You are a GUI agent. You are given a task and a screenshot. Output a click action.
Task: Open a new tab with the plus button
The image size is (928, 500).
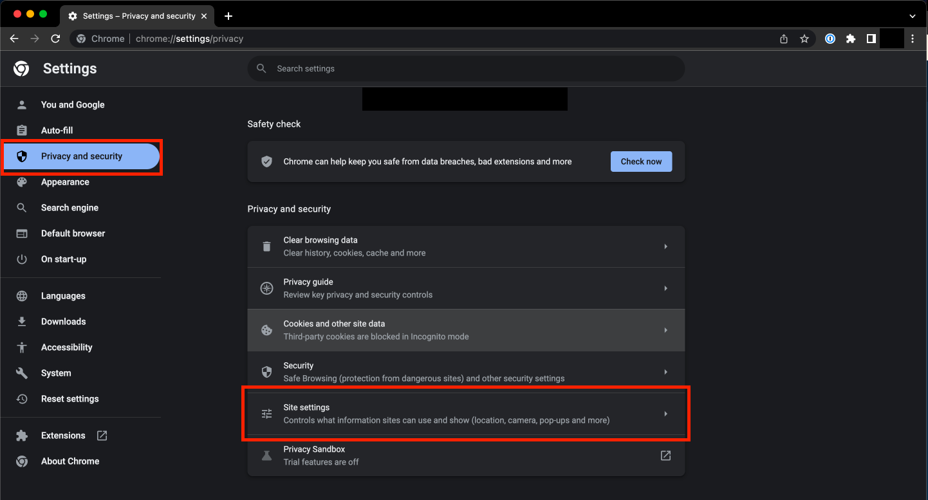[x=228, y=16]
